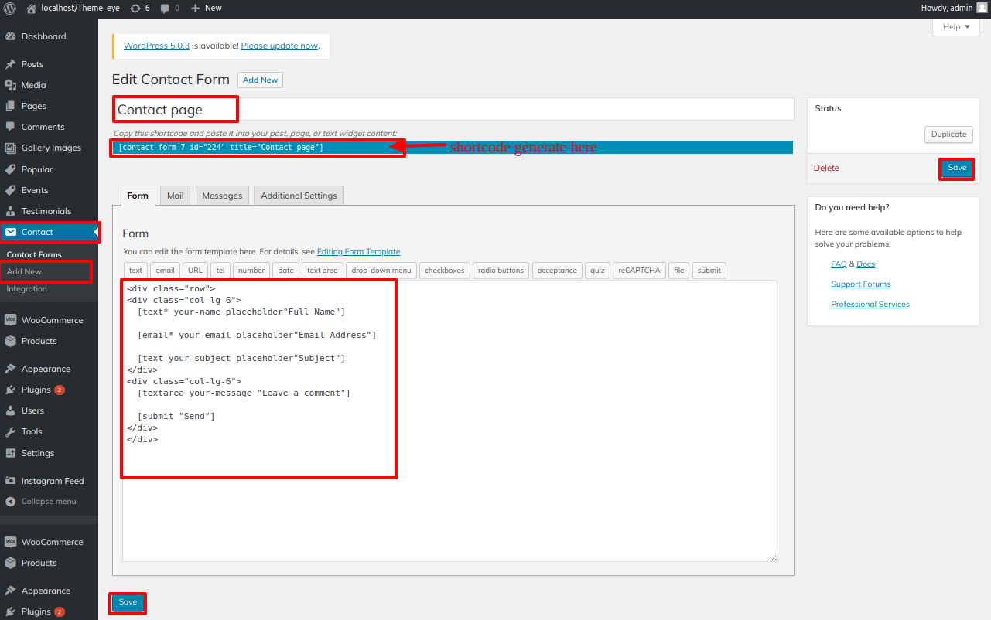Insert a checkboxes tag
Screen dimensions: 991x620
point(445,270)
